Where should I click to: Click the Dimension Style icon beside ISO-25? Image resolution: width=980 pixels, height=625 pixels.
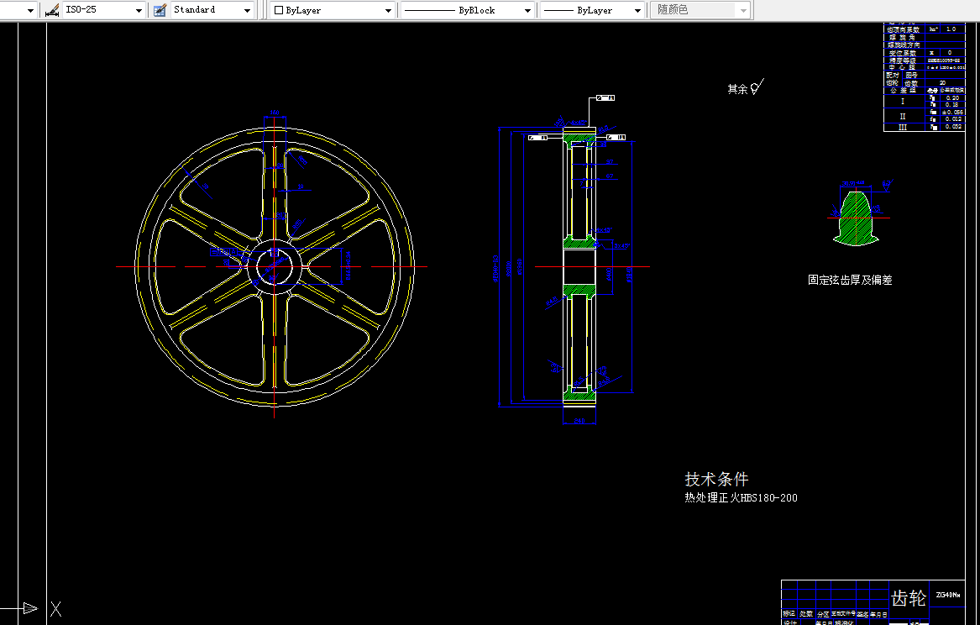tap(53, 10)
